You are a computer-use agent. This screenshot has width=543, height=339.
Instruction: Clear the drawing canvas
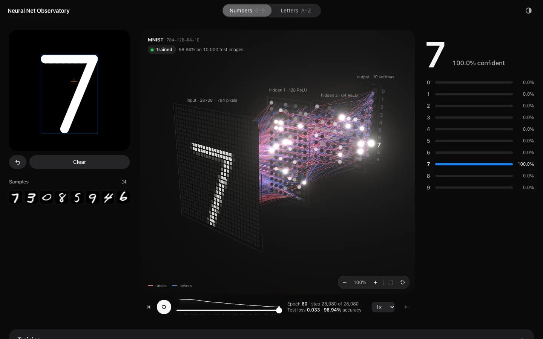point(80,162)
